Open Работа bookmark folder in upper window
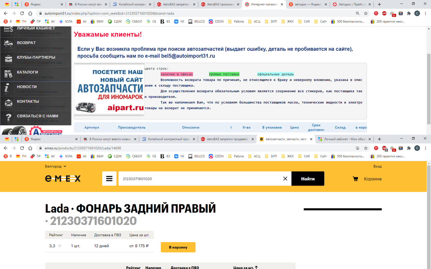Image resolution: width=431 pixels, height=269 pixels. point(236,21)
